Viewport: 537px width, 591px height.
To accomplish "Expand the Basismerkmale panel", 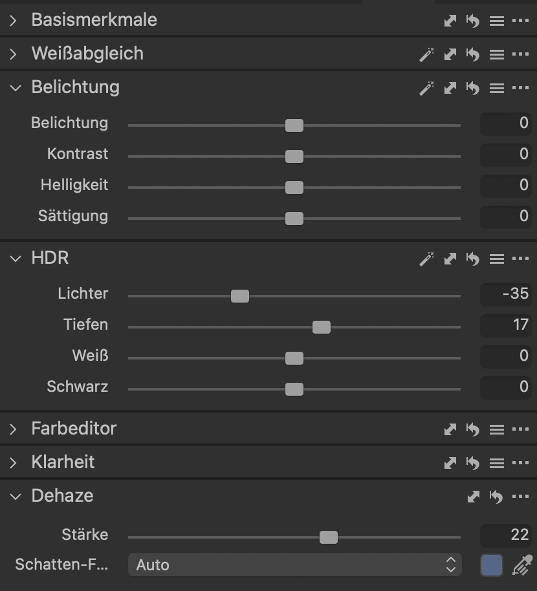I will coord(14,21).
